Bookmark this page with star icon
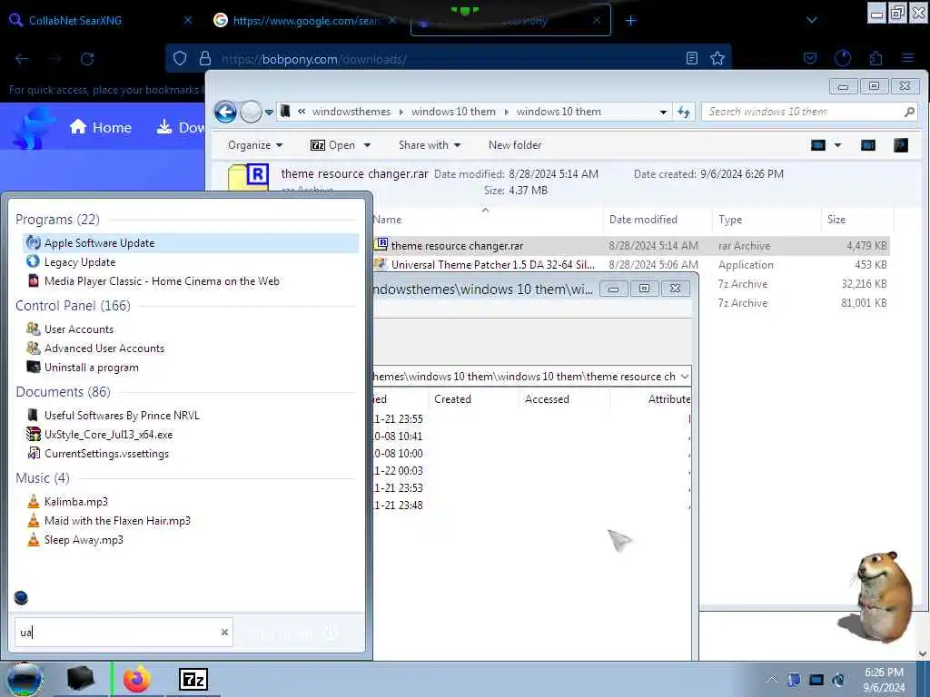 pos(717,58)
